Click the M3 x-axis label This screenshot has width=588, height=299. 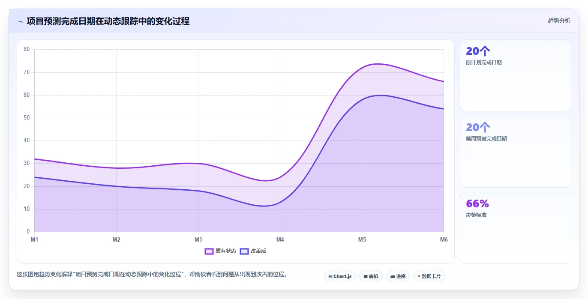point(198,239)
